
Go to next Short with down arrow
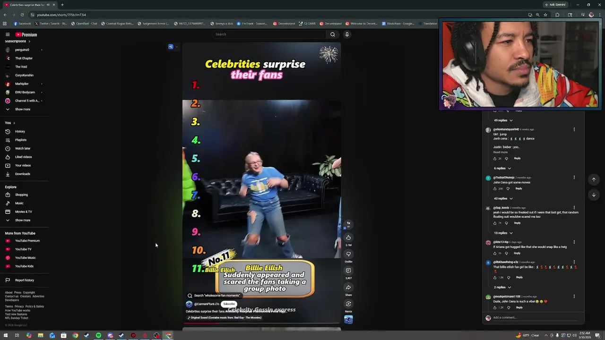(594, 195)
